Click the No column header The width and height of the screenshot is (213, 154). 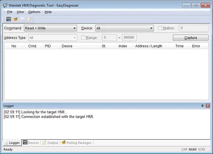pos(16,46)
